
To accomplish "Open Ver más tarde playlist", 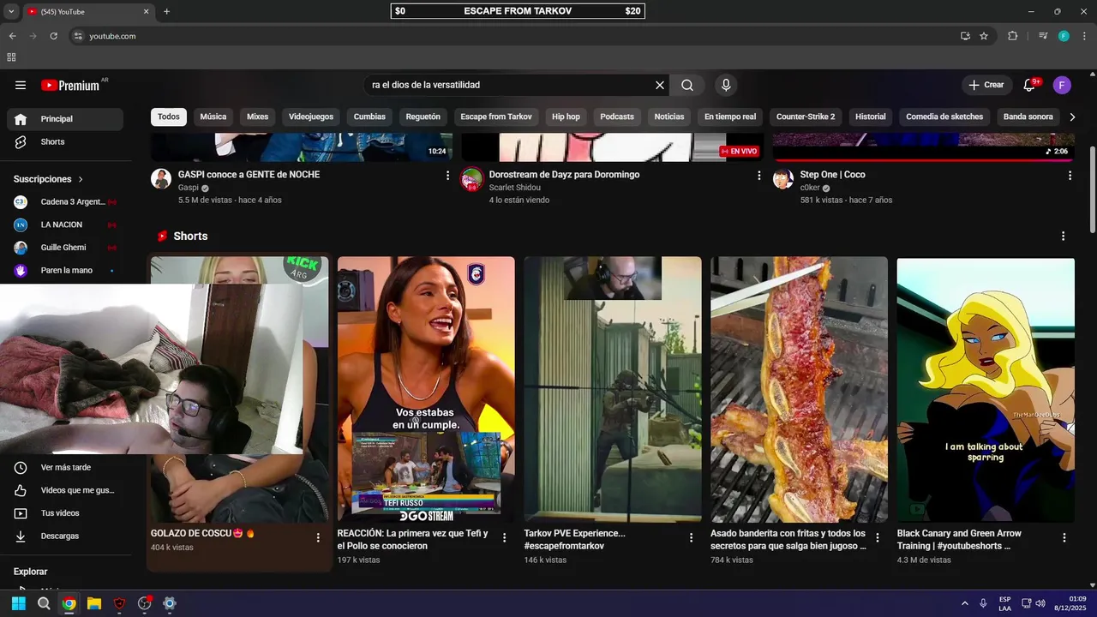I will pyautogui.click(x=64, y=467).
